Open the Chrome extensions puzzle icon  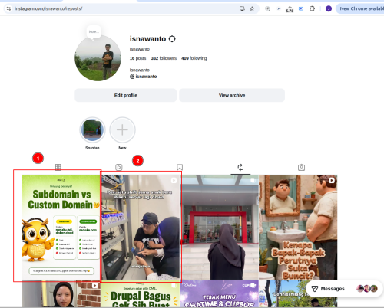click(x=312, y=8)
